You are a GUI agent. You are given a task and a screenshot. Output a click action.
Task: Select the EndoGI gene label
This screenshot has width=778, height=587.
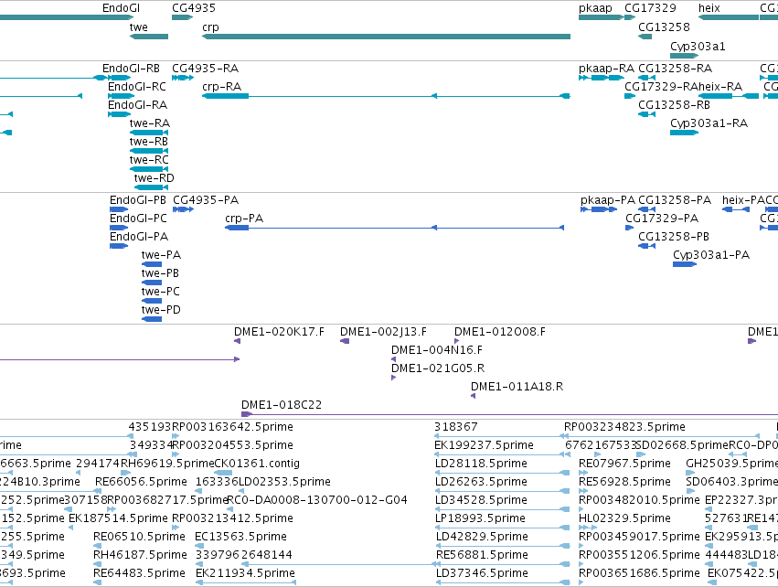tap(121, 8)
